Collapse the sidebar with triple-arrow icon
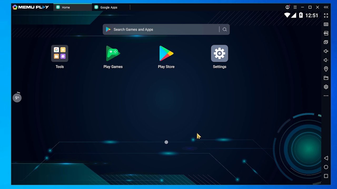This screenshot has width=337, height=189. pos(326,7)
